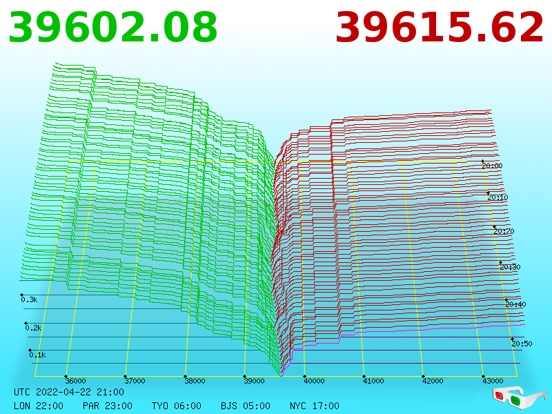552x414 pixels.
Task: Click the red ask price 39615.62
Action: (440, 28)
